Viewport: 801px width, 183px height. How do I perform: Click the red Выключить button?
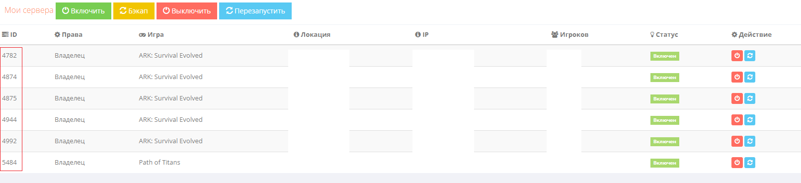[x=187, y=11]
